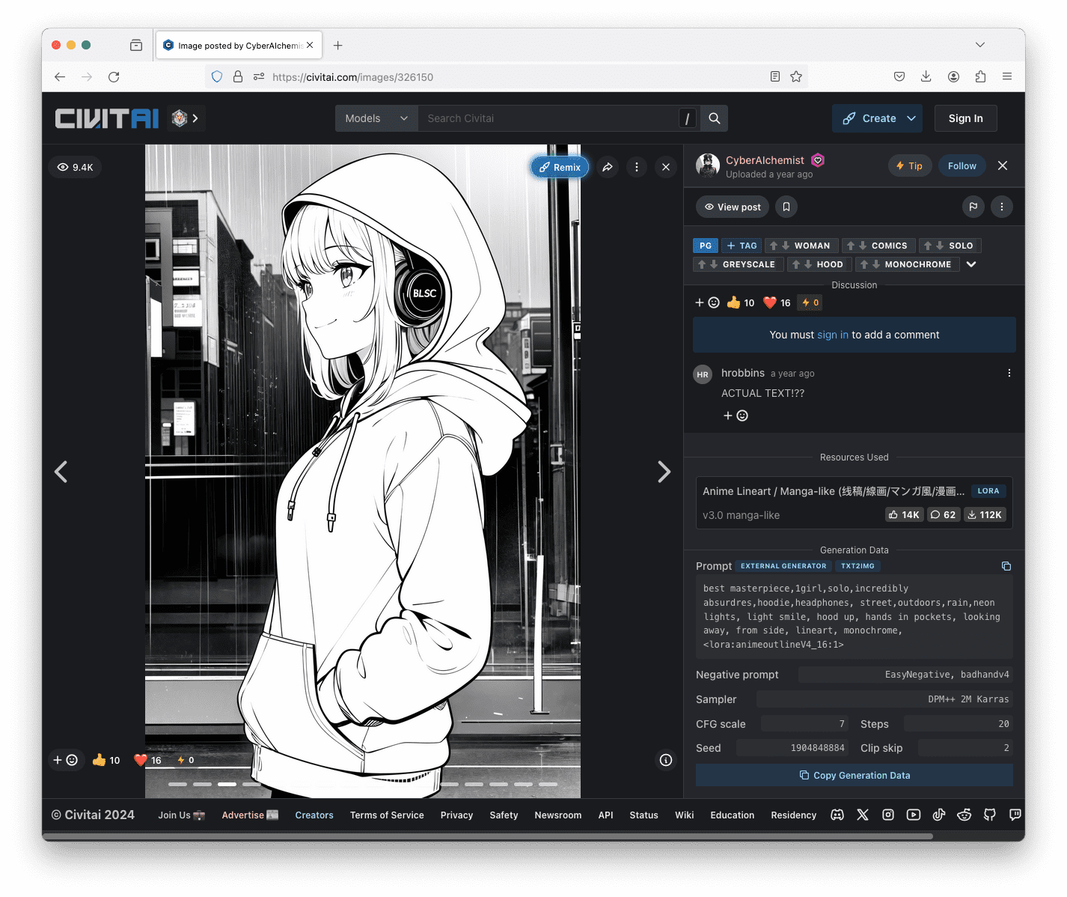Go to the previous image with left arrow
Viewport: 1067px width, 897px height.
(61, 472)
